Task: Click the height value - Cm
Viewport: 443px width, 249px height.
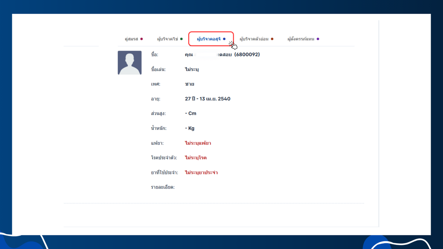Action: click(x=190, y=113)
